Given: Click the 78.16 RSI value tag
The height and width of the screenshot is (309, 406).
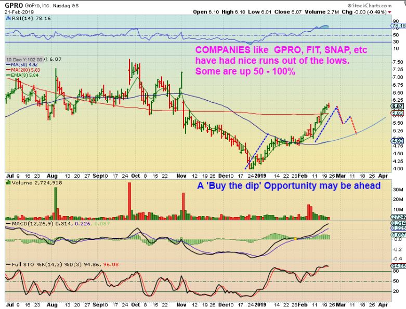Looking at the screenshot, I should point(398,25).
